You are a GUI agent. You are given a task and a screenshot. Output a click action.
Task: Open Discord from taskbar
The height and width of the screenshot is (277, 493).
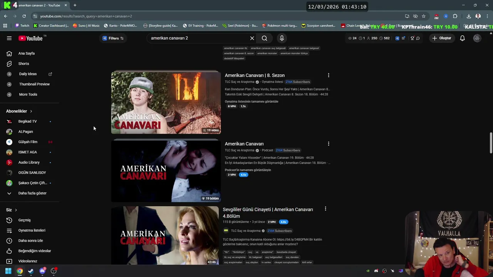(x=42, y=271)
